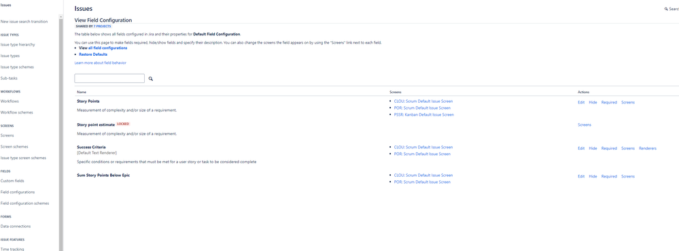Click Hide for Success Criteria

[593, 148]
